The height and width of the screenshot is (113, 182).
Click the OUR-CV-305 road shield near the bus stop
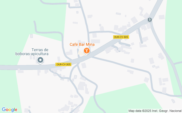(121, 37)
